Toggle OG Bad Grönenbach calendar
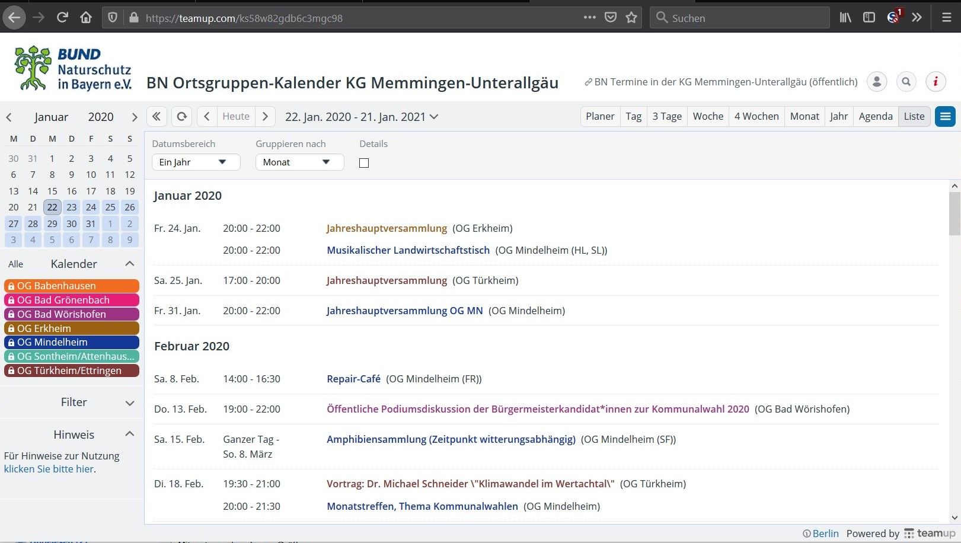961x543 pixels. pyautogui.click(x=72, y=300)
